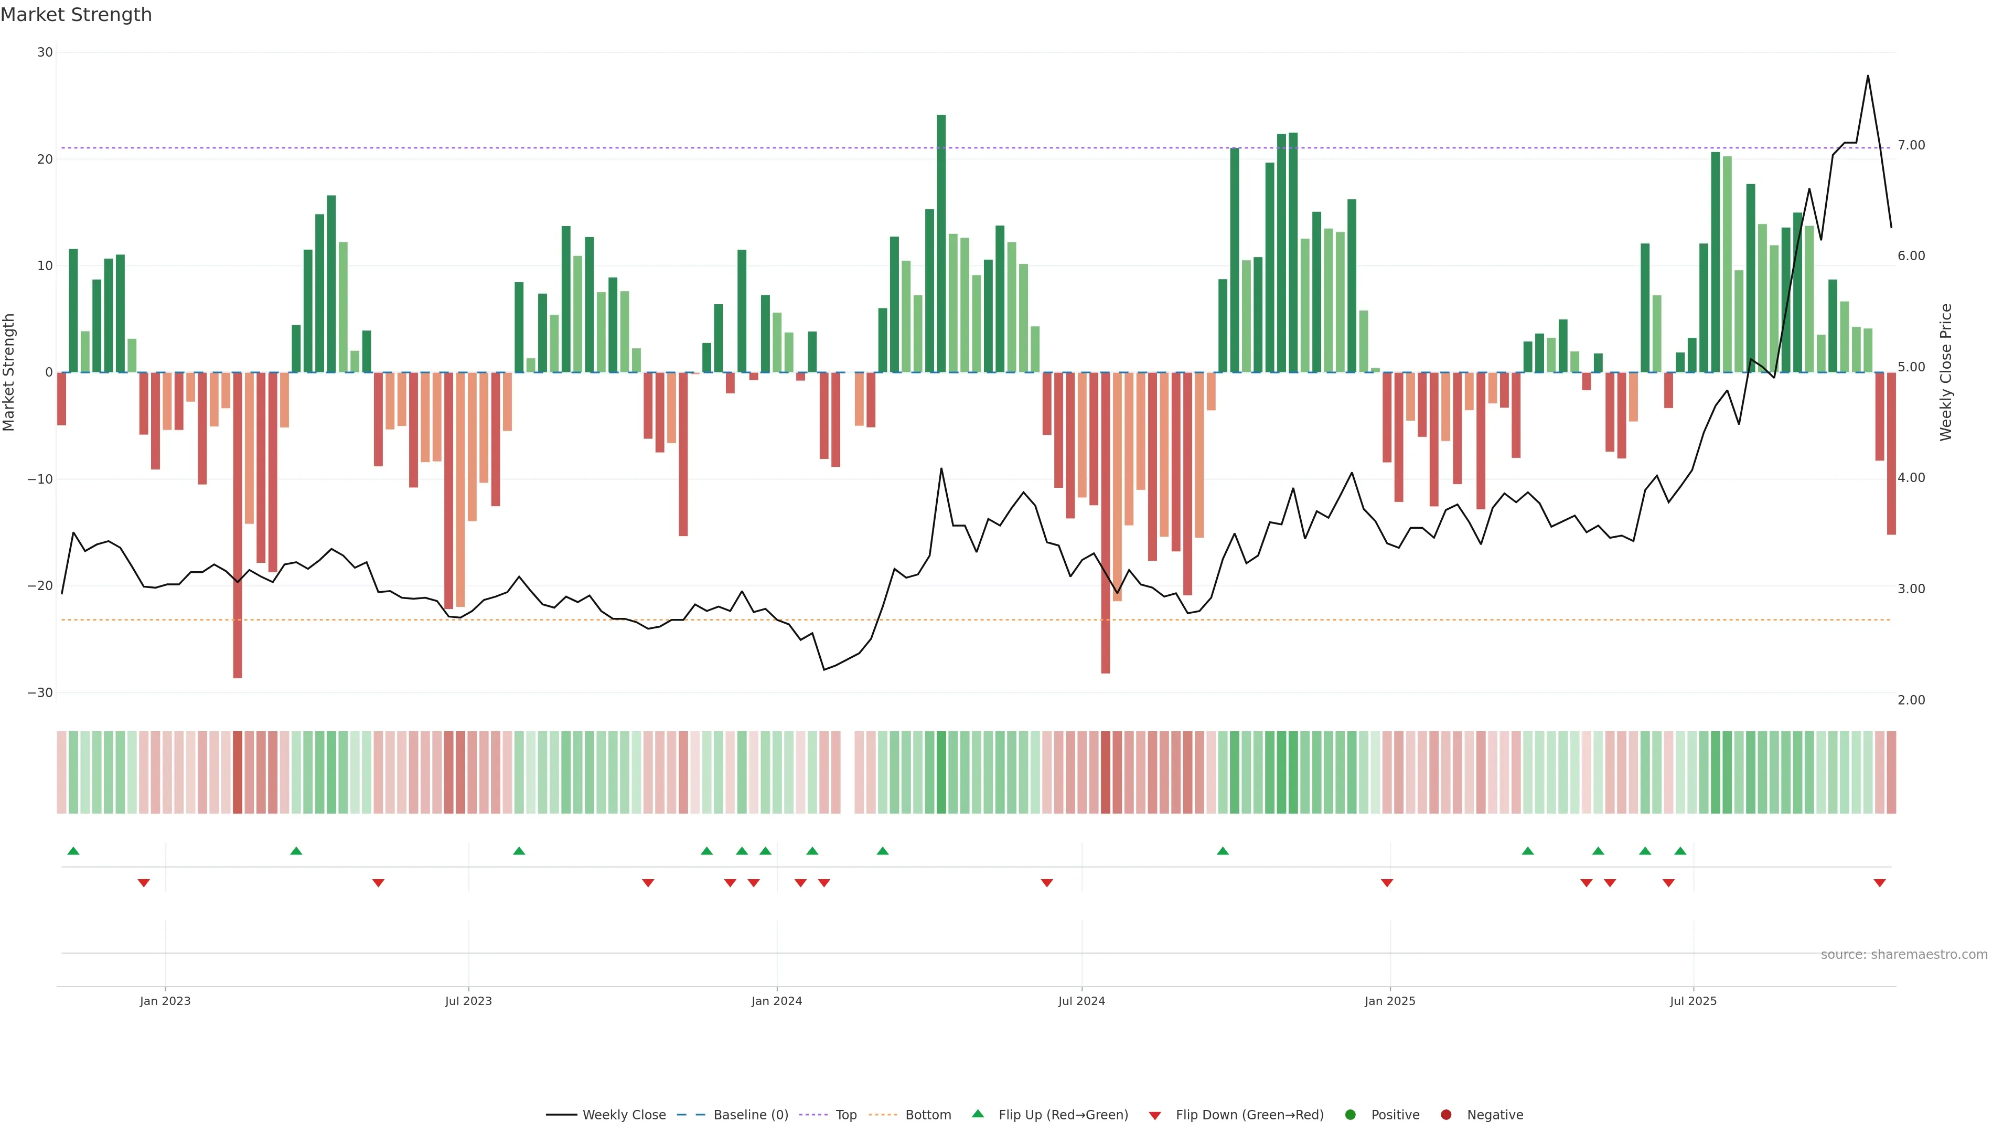The image size is (2014, 1133).
Task: Click the flip-up triangle nearest Jan 2025
Action: (1528, 851)
